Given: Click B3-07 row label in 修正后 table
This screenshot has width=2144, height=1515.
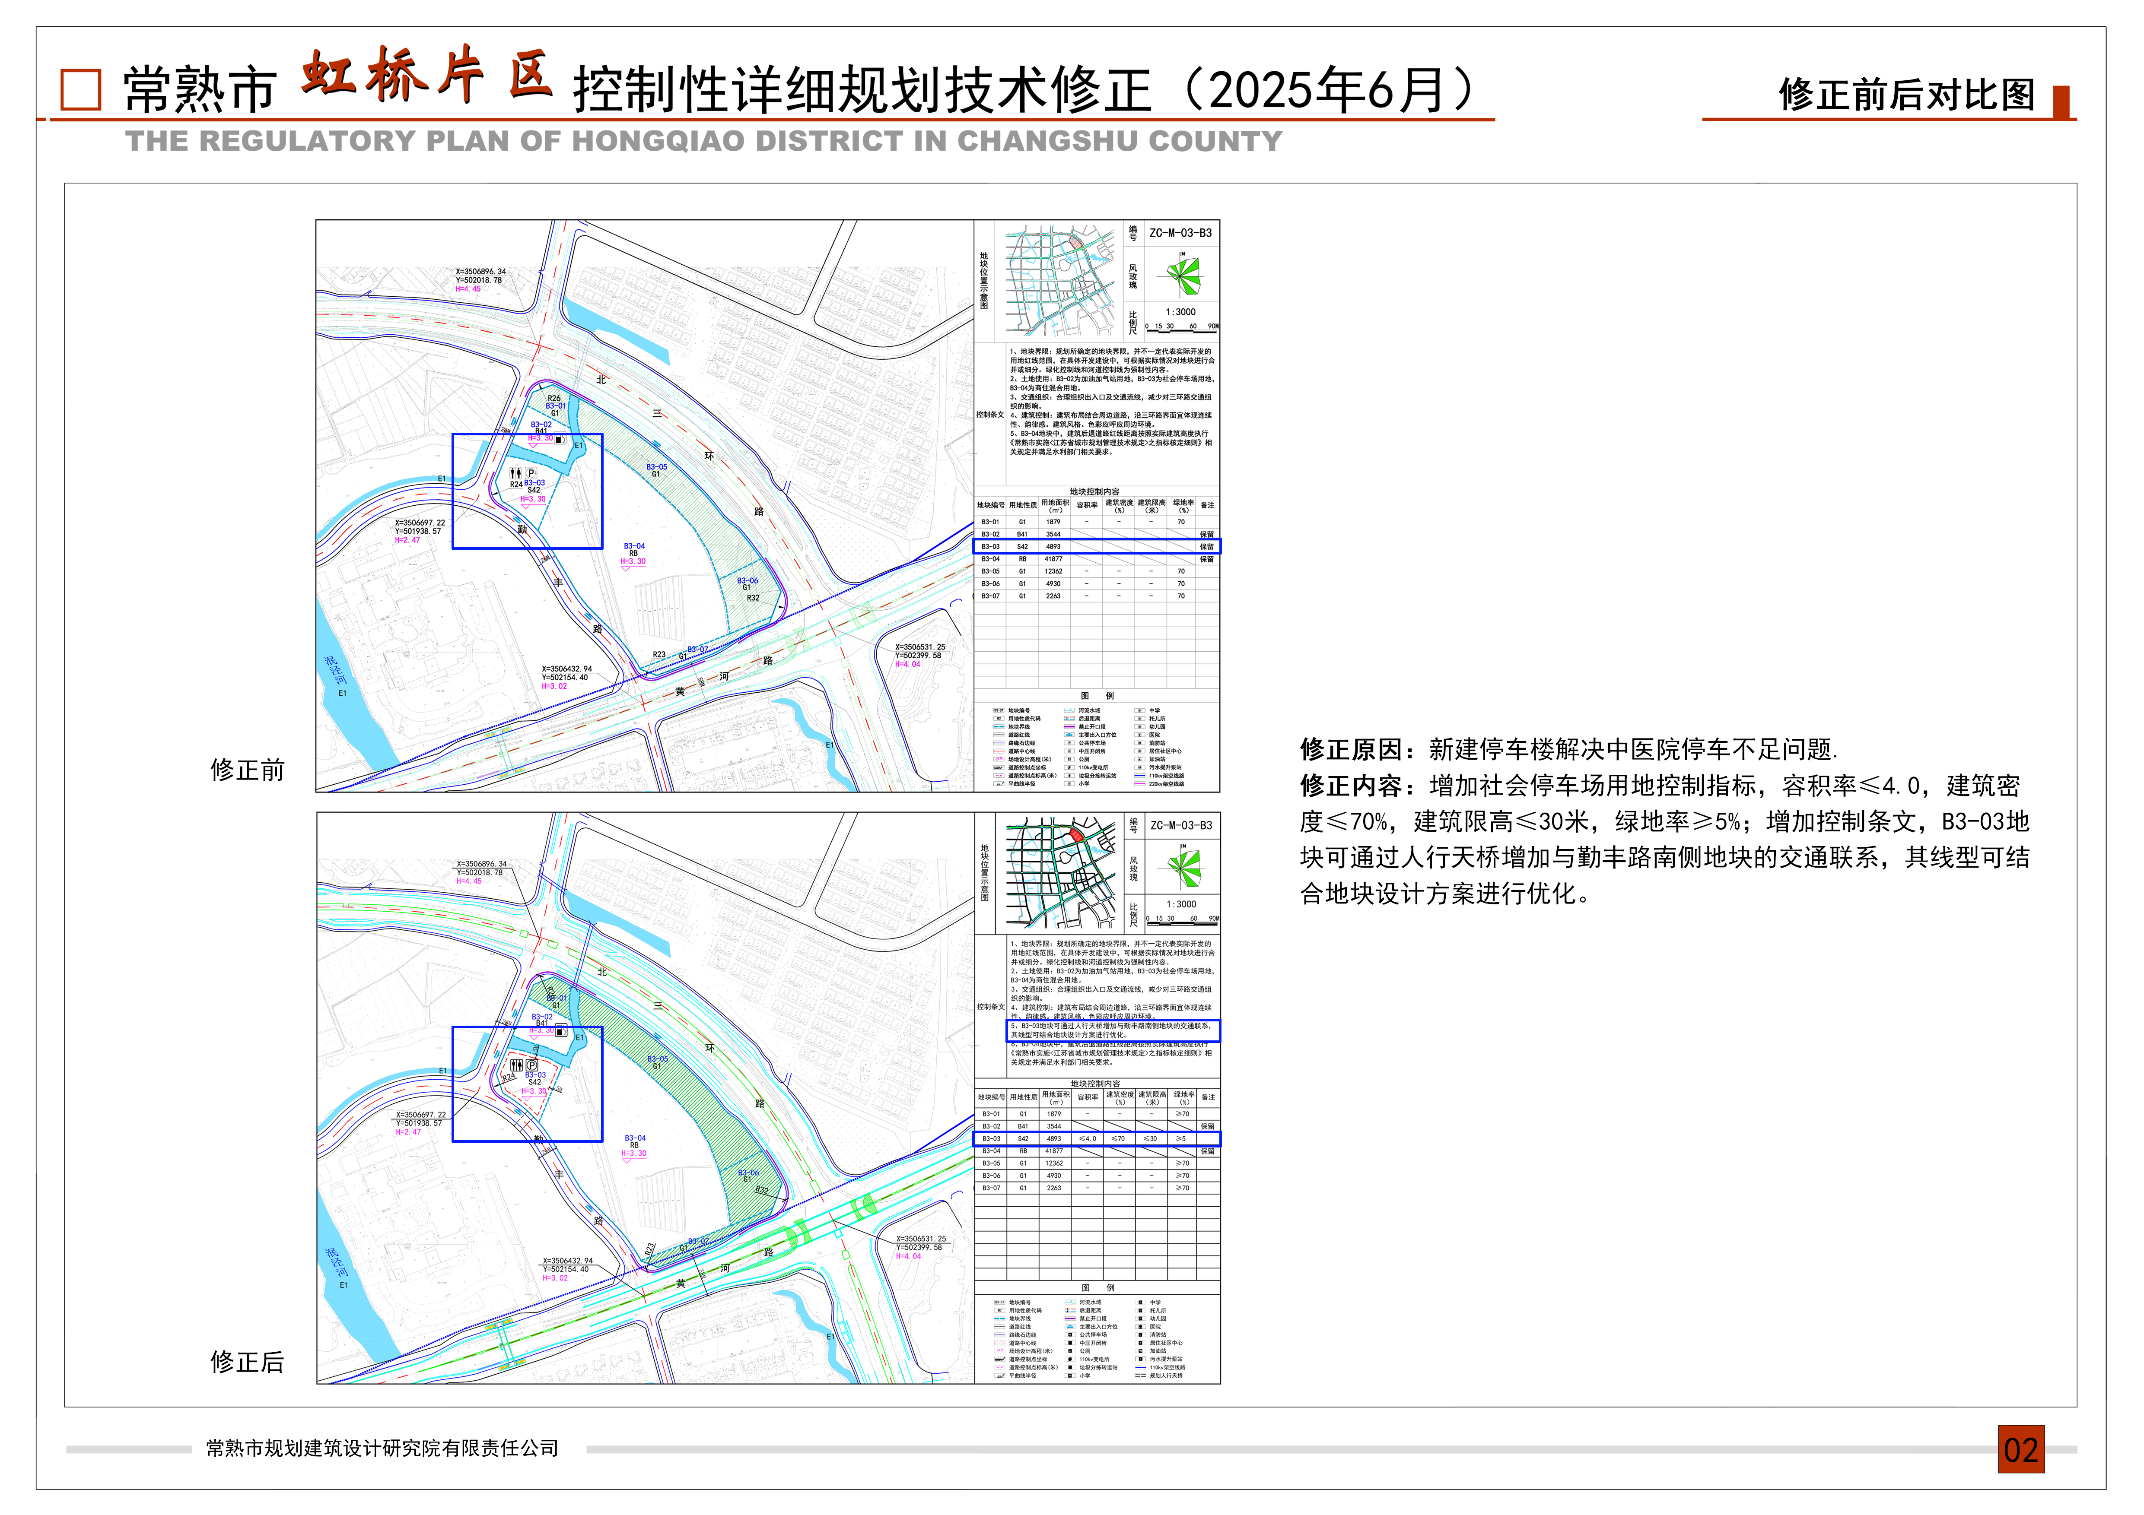Looking at the screenshot, I should pyautogui.click(x=992, y=1188).
